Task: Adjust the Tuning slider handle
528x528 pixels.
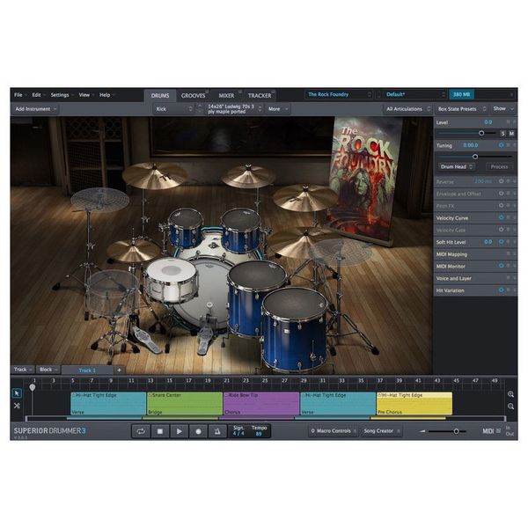Action: coord(475,157)
